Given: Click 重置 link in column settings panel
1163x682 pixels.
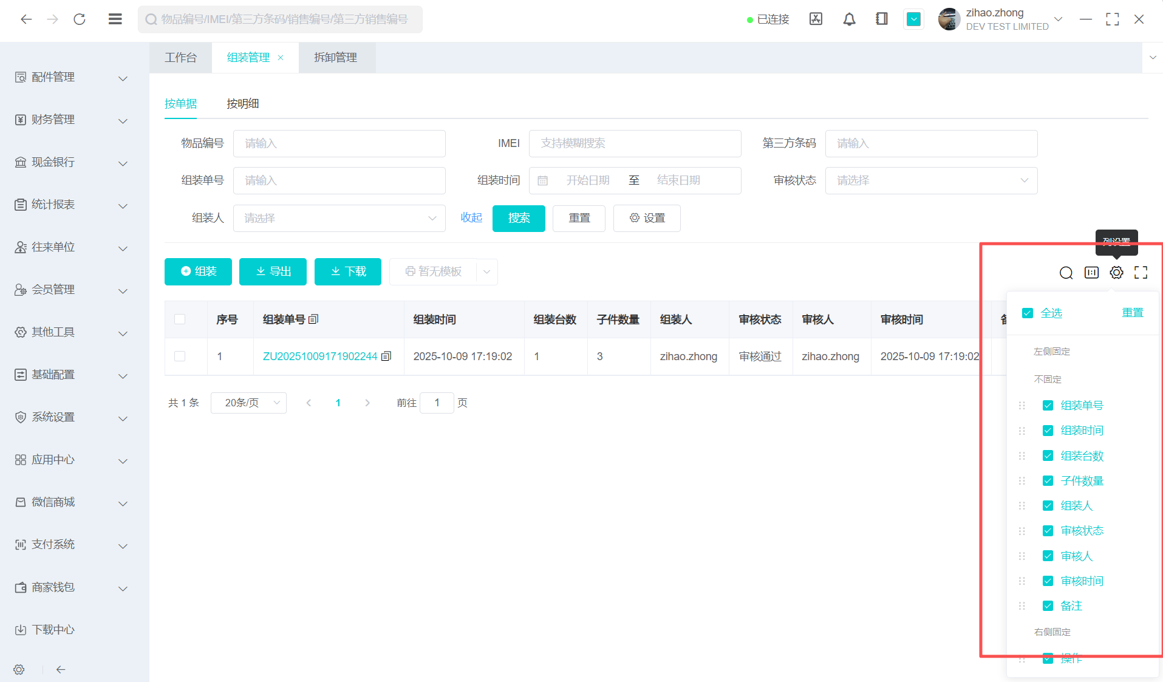Looking at the screenshot, I should click(1132, 313).
